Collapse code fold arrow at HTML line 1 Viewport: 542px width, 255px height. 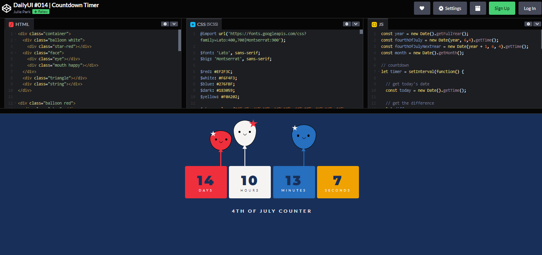[15, 34]
